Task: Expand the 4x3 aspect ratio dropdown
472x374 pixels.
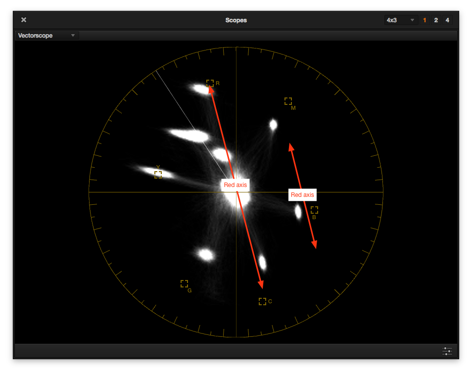Action: 400,20
